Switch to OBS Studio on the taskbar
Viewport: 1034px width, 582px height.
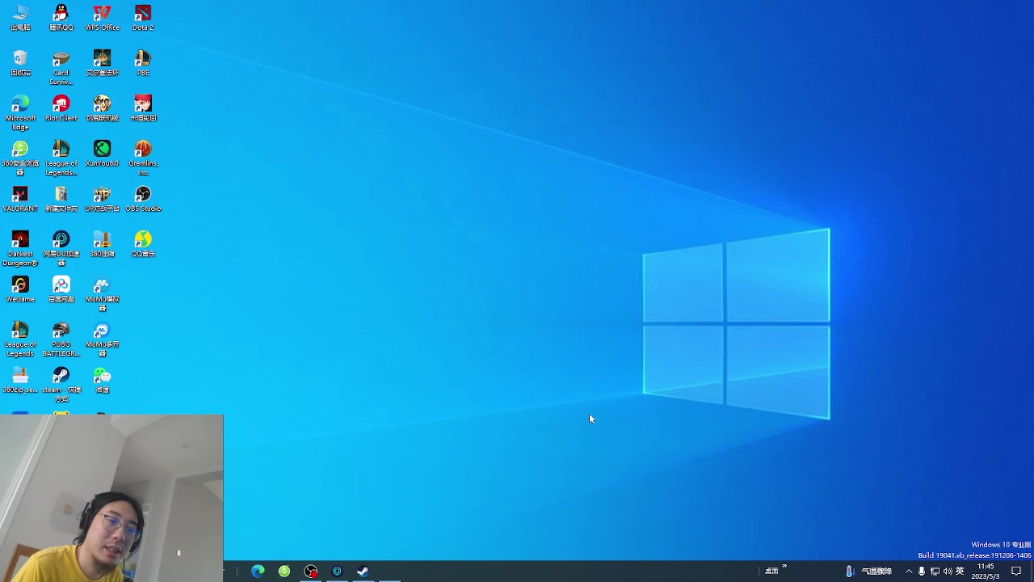311,571
